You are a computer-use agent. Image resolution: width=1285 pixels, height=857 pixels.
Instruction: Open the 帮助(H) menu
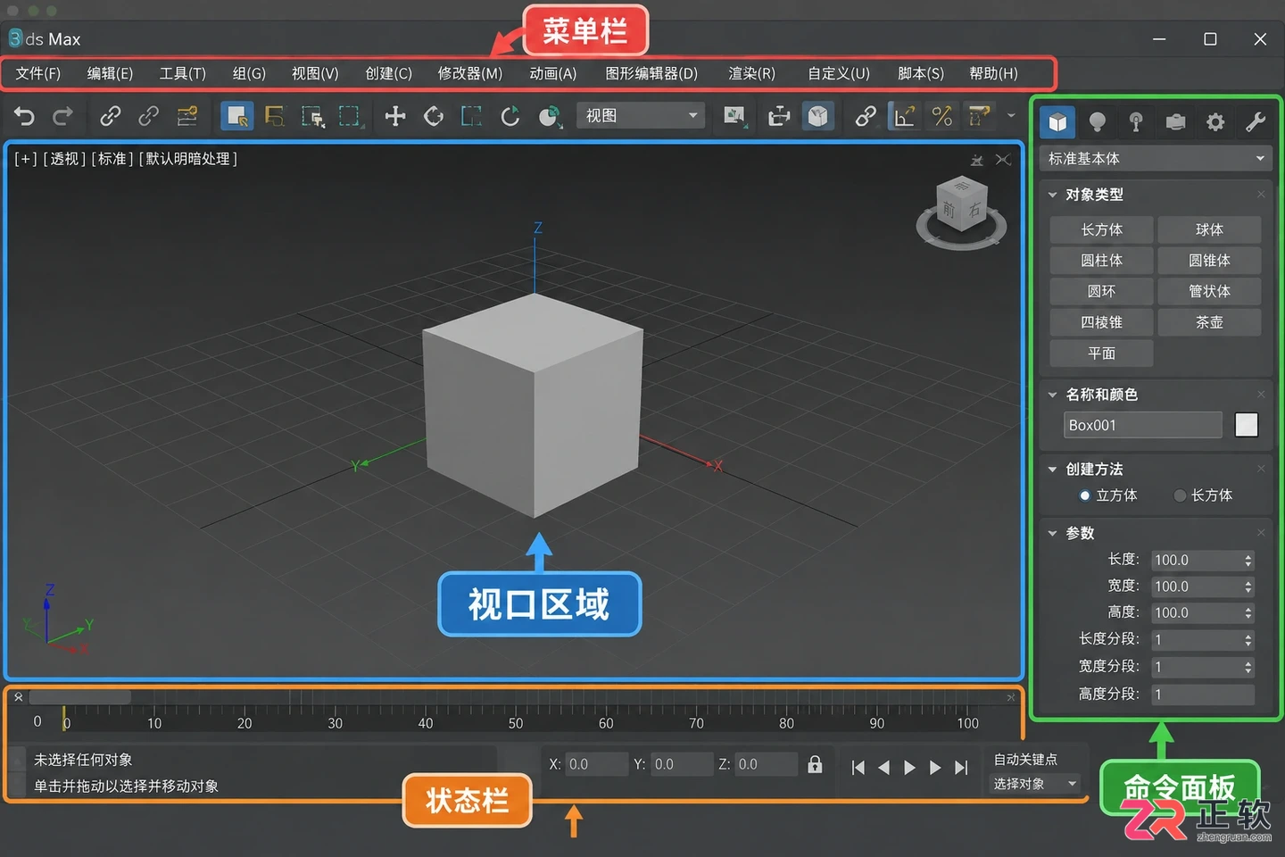click(993, 73)
